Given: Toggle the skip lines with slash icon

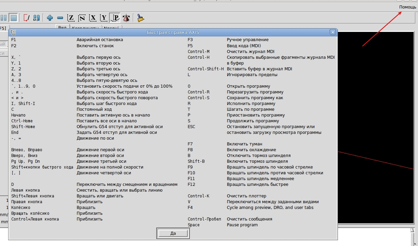Looking at the screenshot, I should (26, 18).
